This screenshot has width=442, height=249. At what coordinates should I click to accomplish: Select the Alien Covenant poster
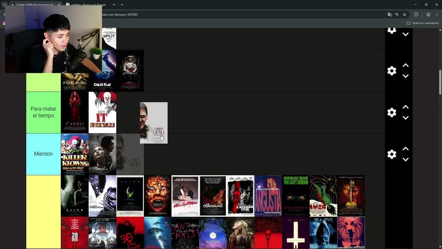coord(75,196)
